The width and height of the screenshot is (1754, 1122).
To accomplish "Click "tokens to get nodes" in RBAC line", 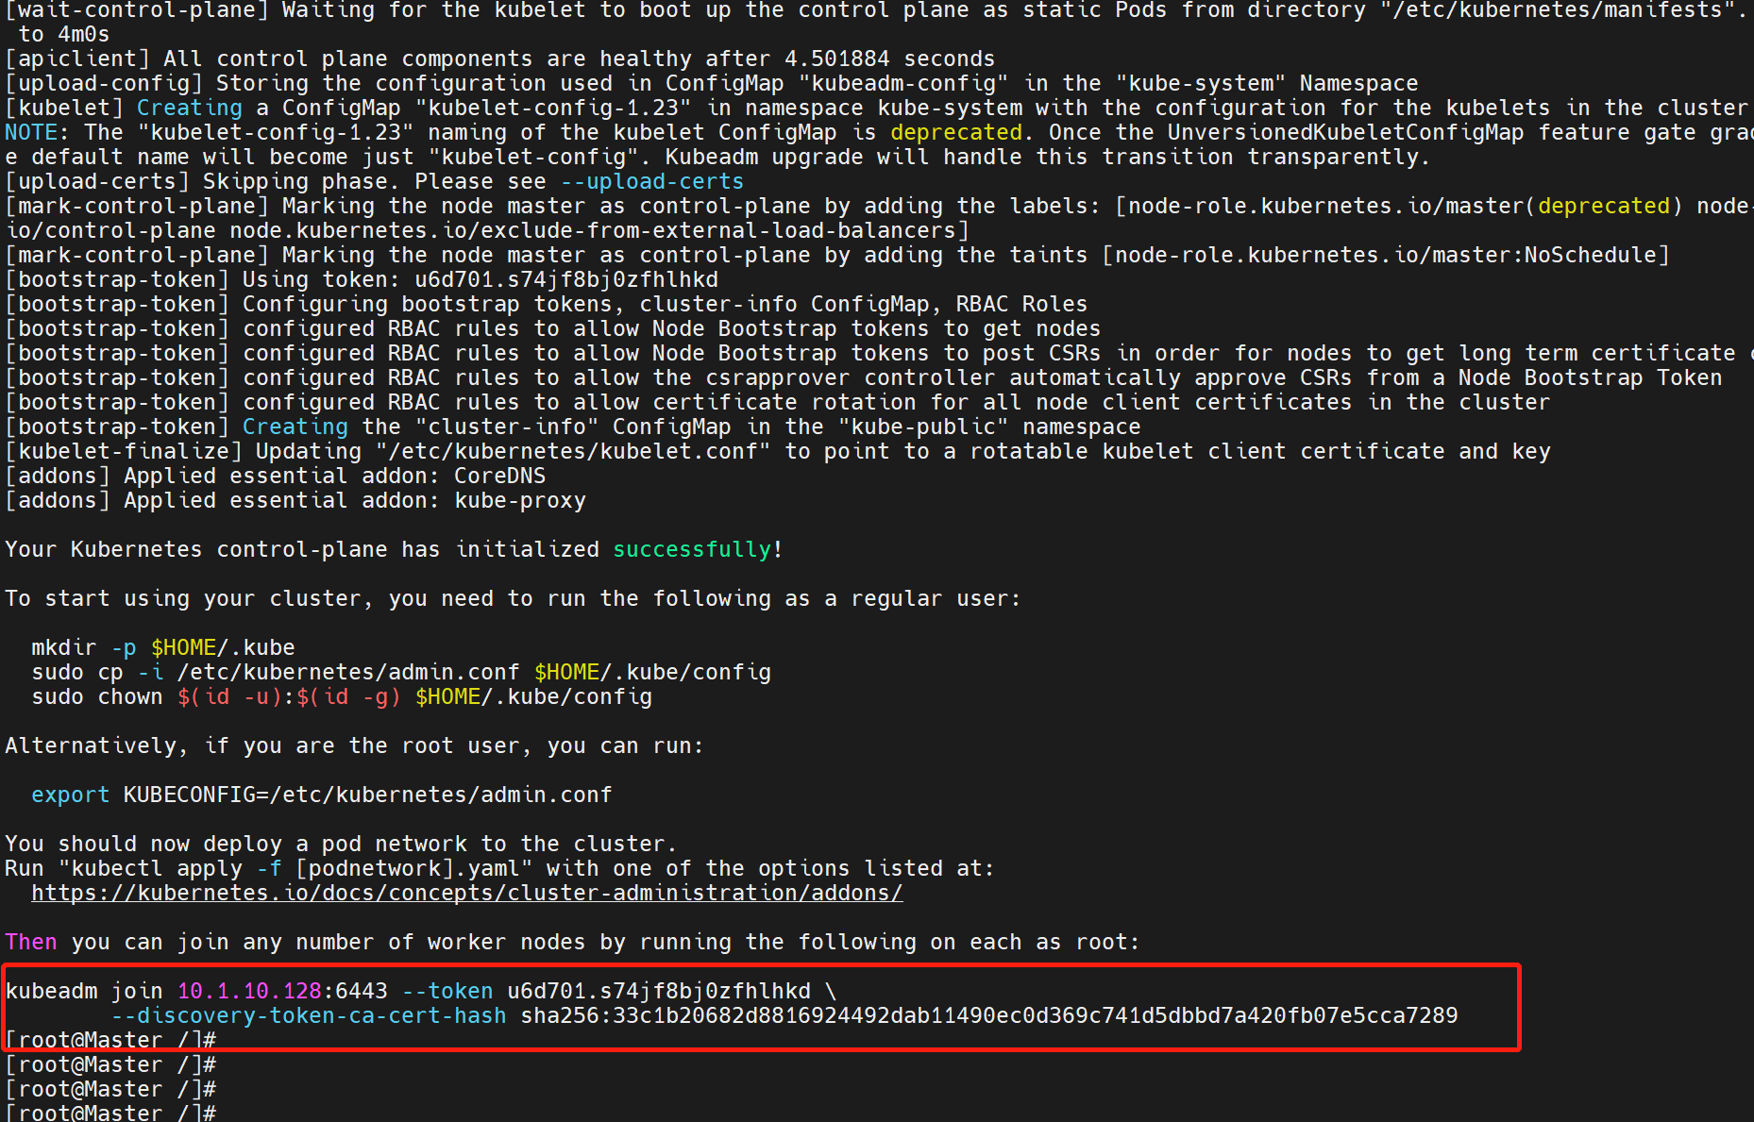I will (x=976, y=328).
